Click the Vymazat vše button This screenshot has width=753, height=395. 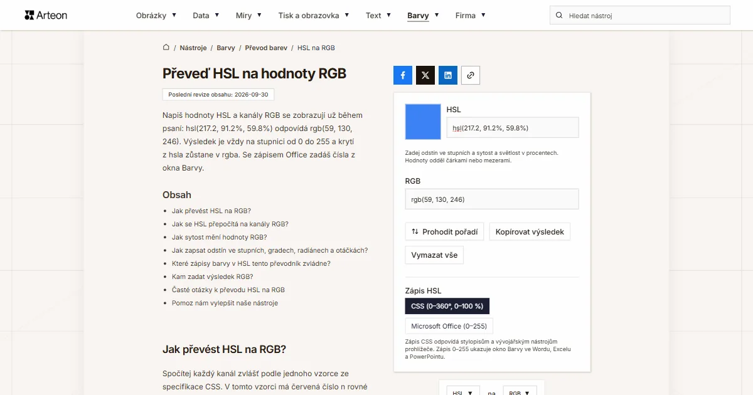pos(434,255)
